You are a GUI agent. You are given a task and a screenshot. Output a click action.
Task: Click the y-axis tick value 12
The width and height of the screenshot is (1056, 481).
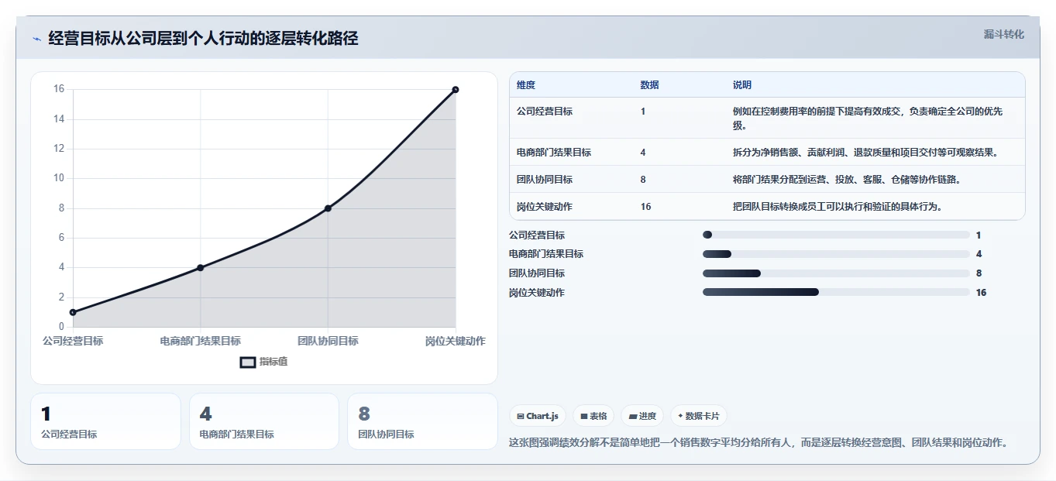click(59, 149)
